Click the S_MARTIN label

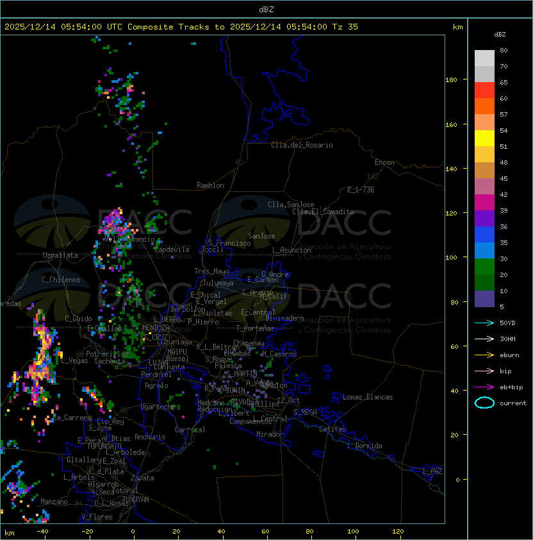pos(242,373)
